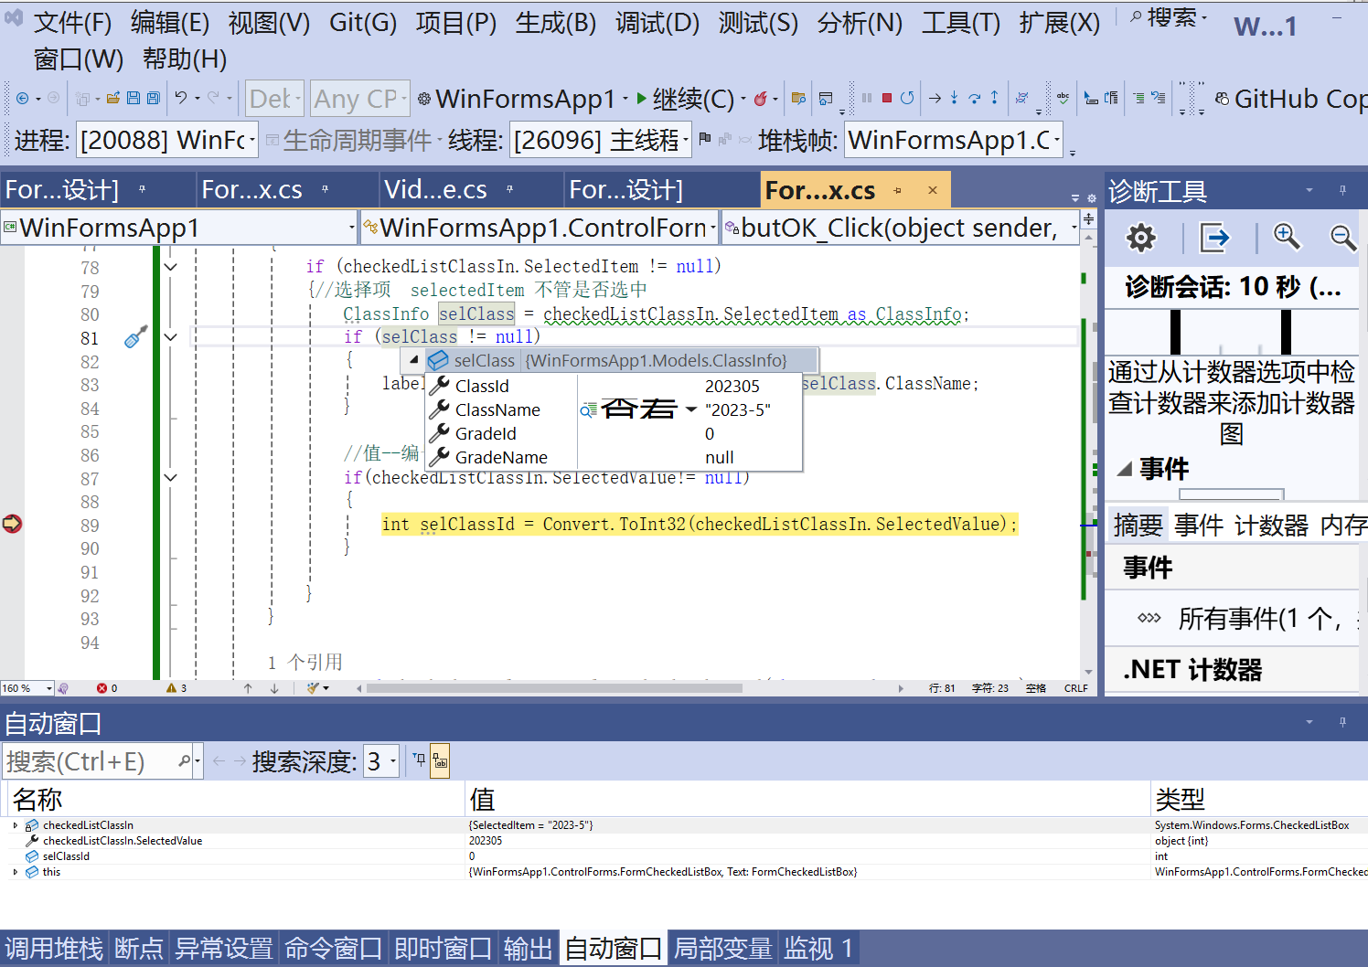This screenshot has width=1368, height=967.
Task: Expand the checkedListClassIn row in Autos
Action: (x=15, y=825)
